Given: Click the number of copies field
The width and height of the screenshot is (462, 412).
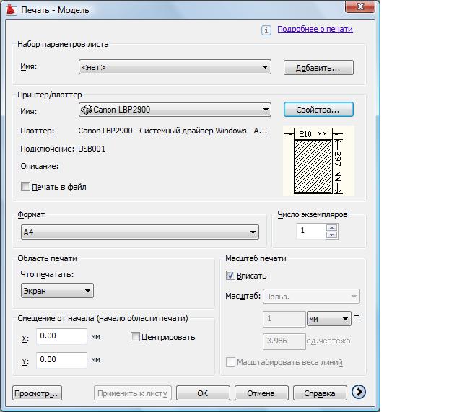Looking at the screenshot, I should pyautogui.click(x=311, y=231).
